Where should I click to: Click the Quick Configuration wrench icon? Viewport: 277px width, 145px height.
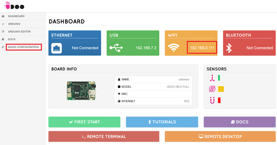tap(3, 47)
